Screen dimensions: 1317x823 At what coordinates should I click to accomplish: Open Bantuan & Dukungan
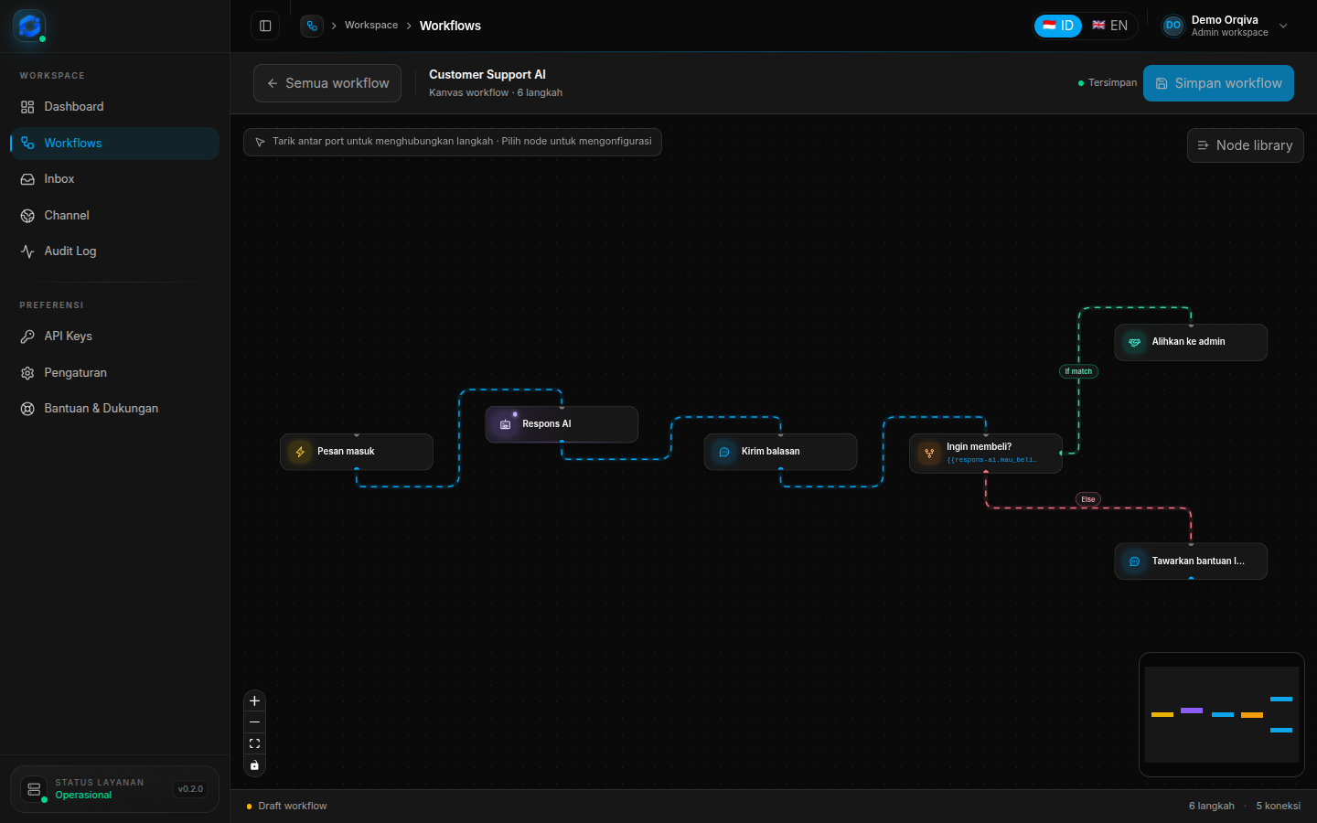click(114, 409)
